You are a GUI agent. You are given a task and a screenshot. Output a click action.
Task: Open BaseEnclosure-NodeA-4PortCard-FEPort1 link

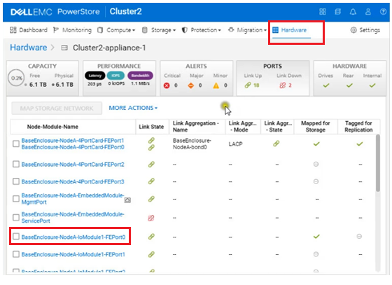(73, 141)
